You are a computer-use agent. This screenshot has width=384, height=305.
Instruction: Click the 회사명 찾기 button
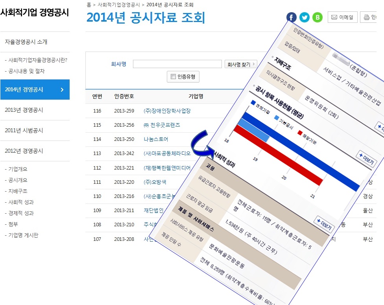point(241,64)
